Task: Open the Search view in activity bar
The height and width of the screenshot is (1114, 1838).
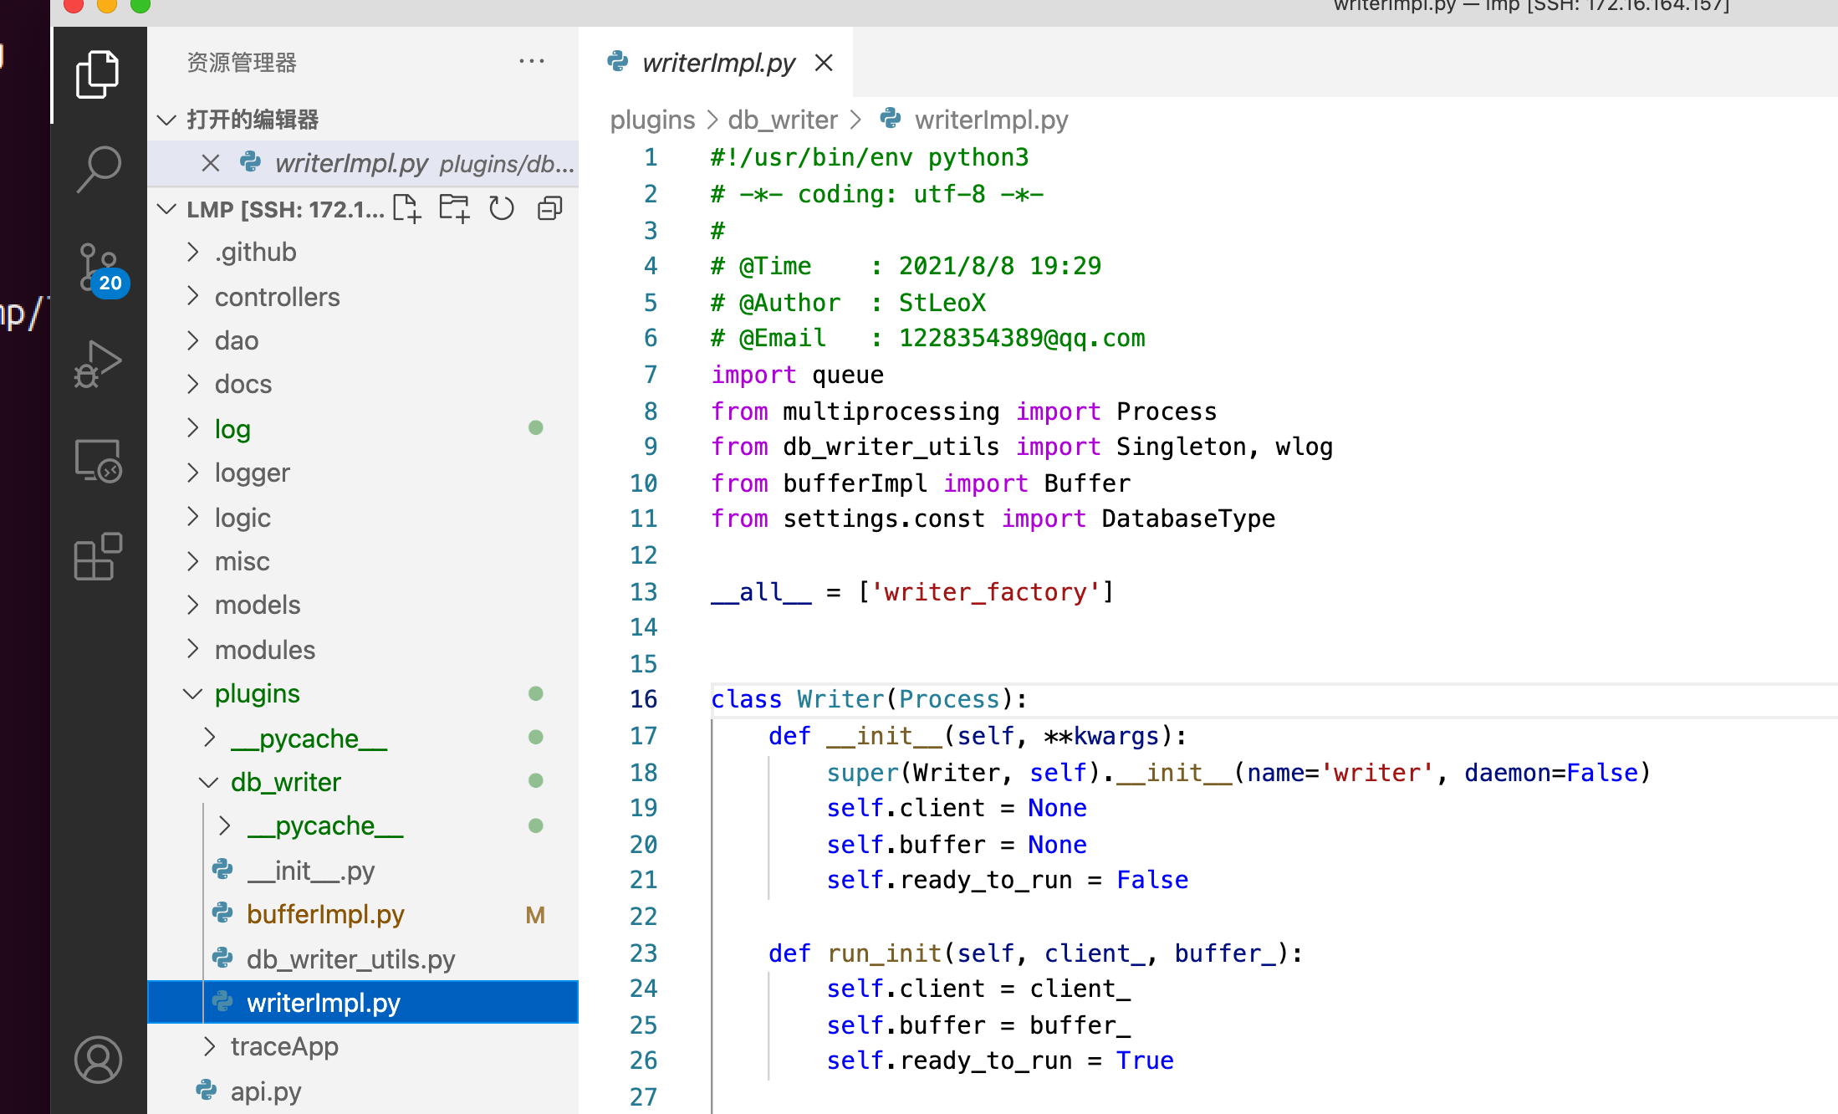Action: 99,168
